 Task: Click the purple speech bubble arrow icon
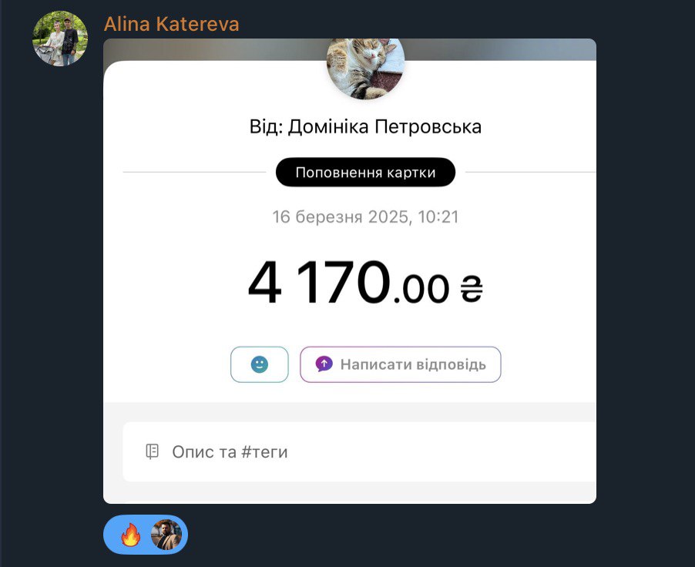click(x=324, y=364)
